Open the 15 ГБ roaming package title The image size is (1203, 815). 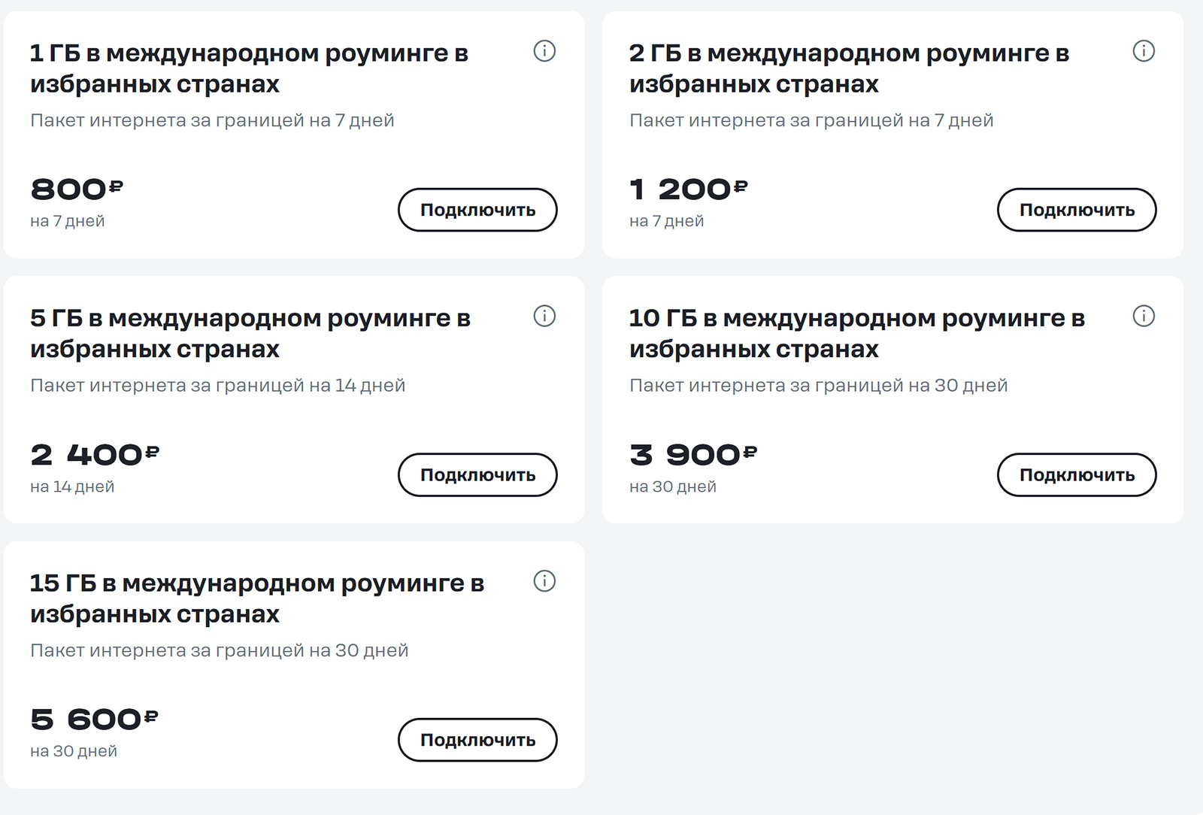[257, 598]
